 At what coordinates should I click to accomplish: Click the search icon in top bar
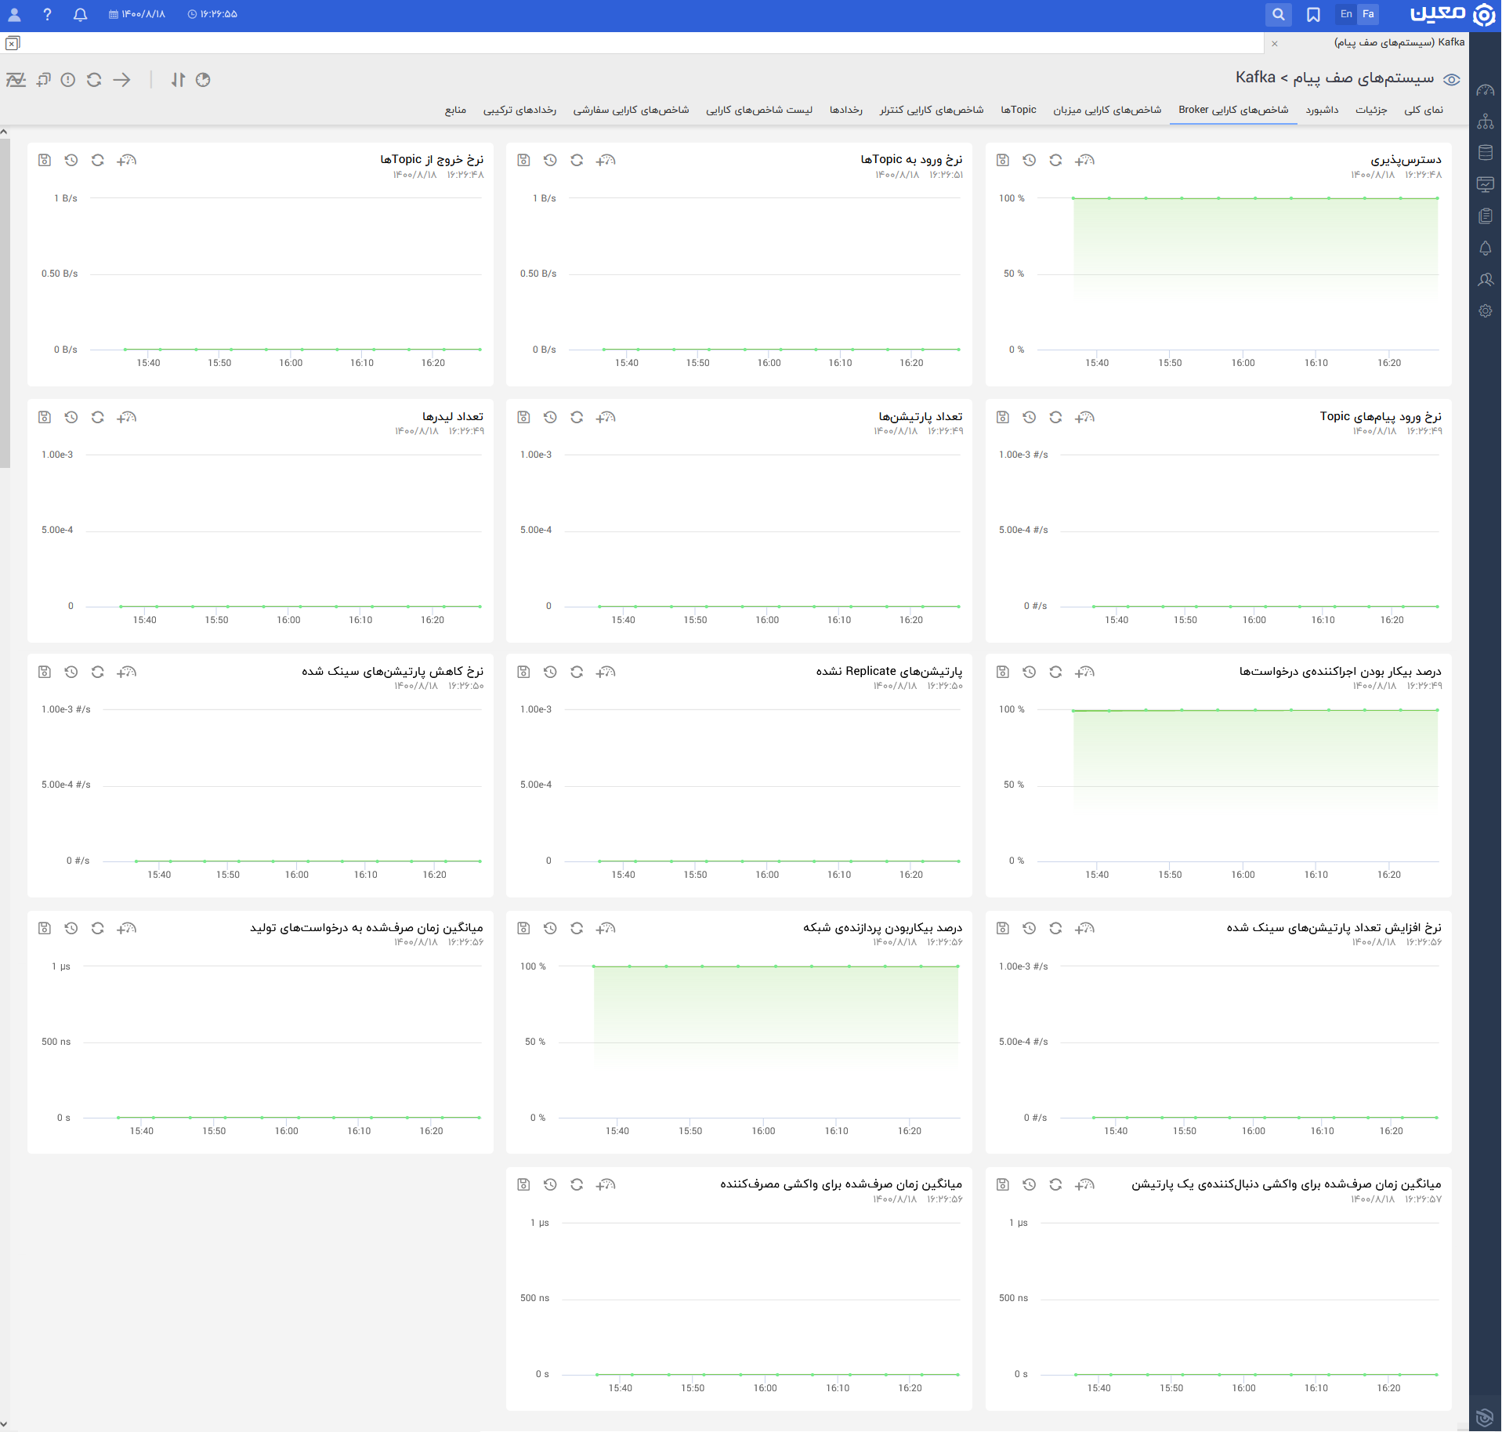(x=1278, y=14)
